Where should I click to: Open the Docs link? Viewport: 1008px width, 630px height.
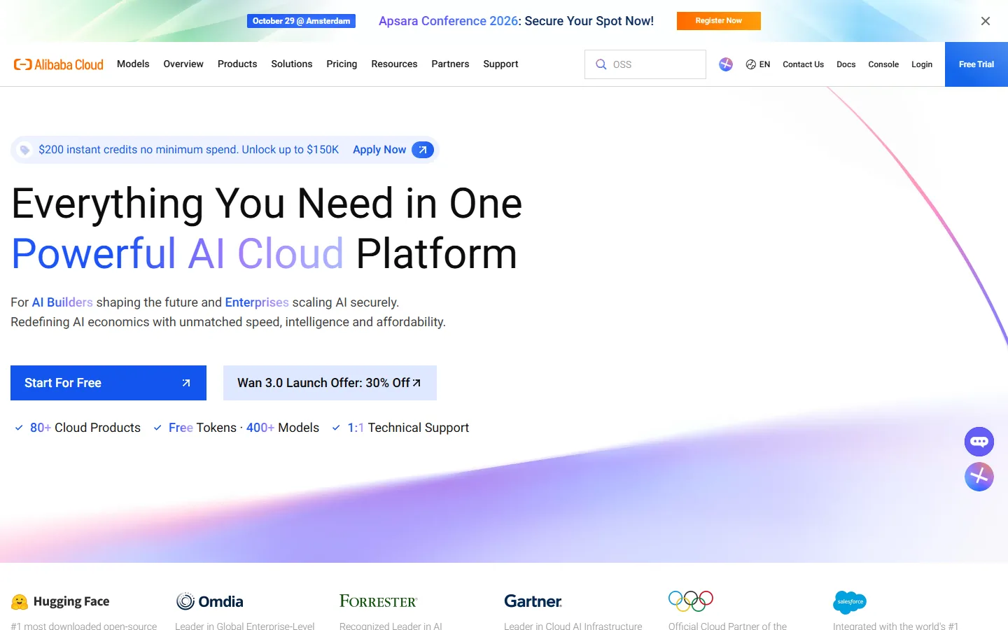click(846, 64)
